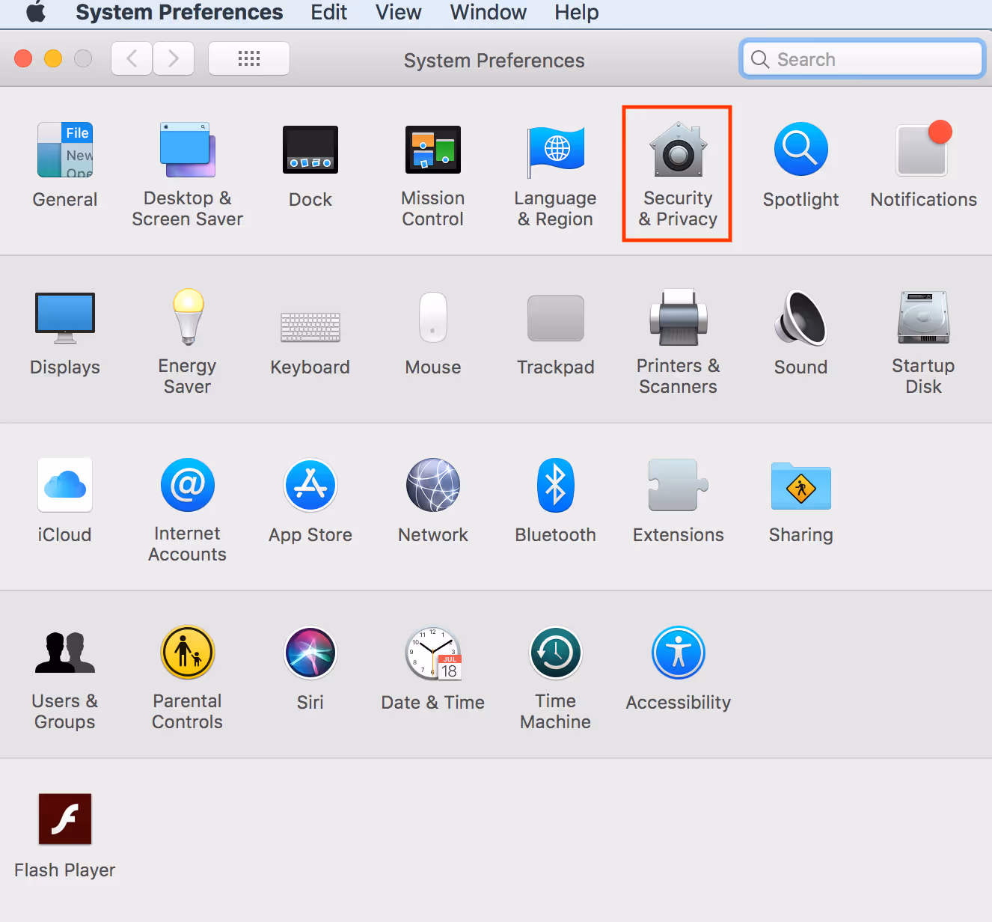Open the Edit menu
Screen dimensions: 992x922
tap(329, 13)
